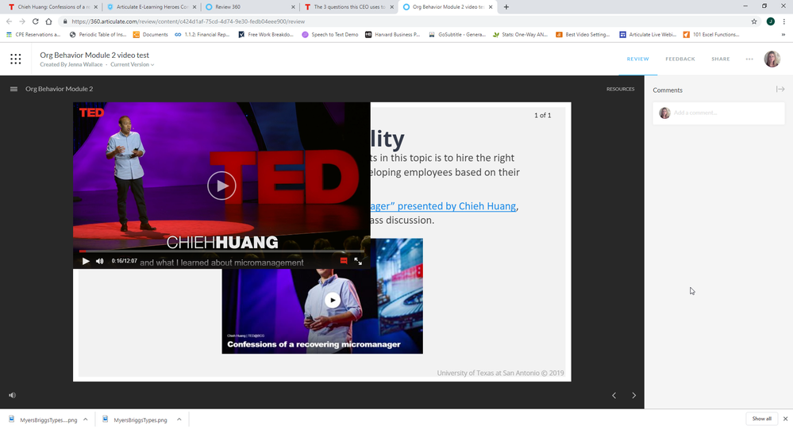Open first MyersBriggsTypes download options arrow

(86, 419)
